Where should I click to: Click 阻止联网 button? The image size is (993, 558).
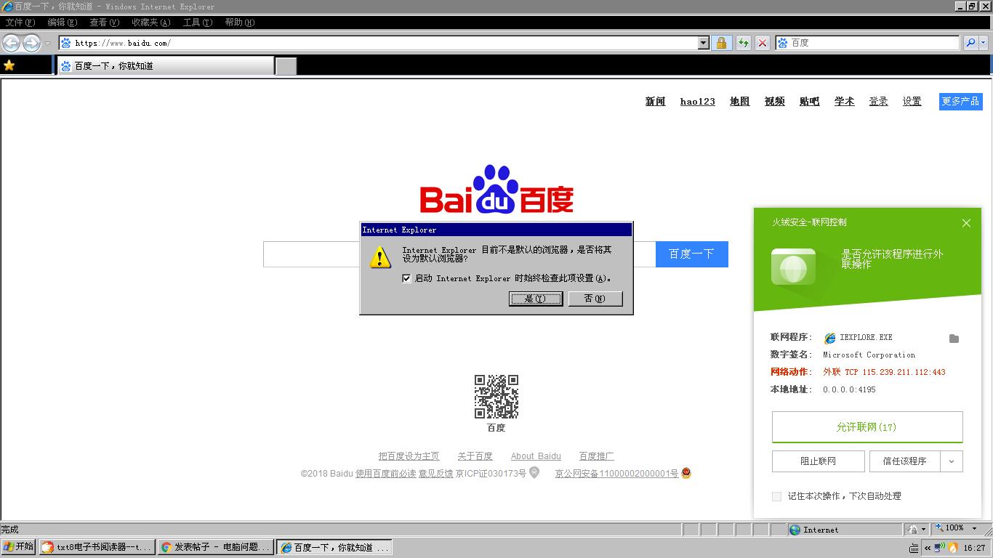[x=818, y=461]
